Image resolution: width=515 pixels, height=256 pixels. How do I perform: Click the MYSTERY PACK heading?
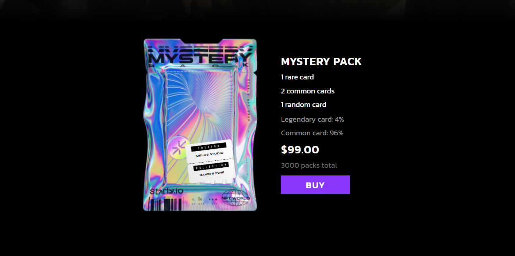321,61
